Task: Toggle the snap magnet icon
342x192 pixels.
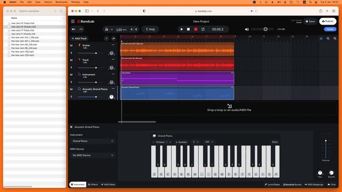Action: click(x=321, y=38)
